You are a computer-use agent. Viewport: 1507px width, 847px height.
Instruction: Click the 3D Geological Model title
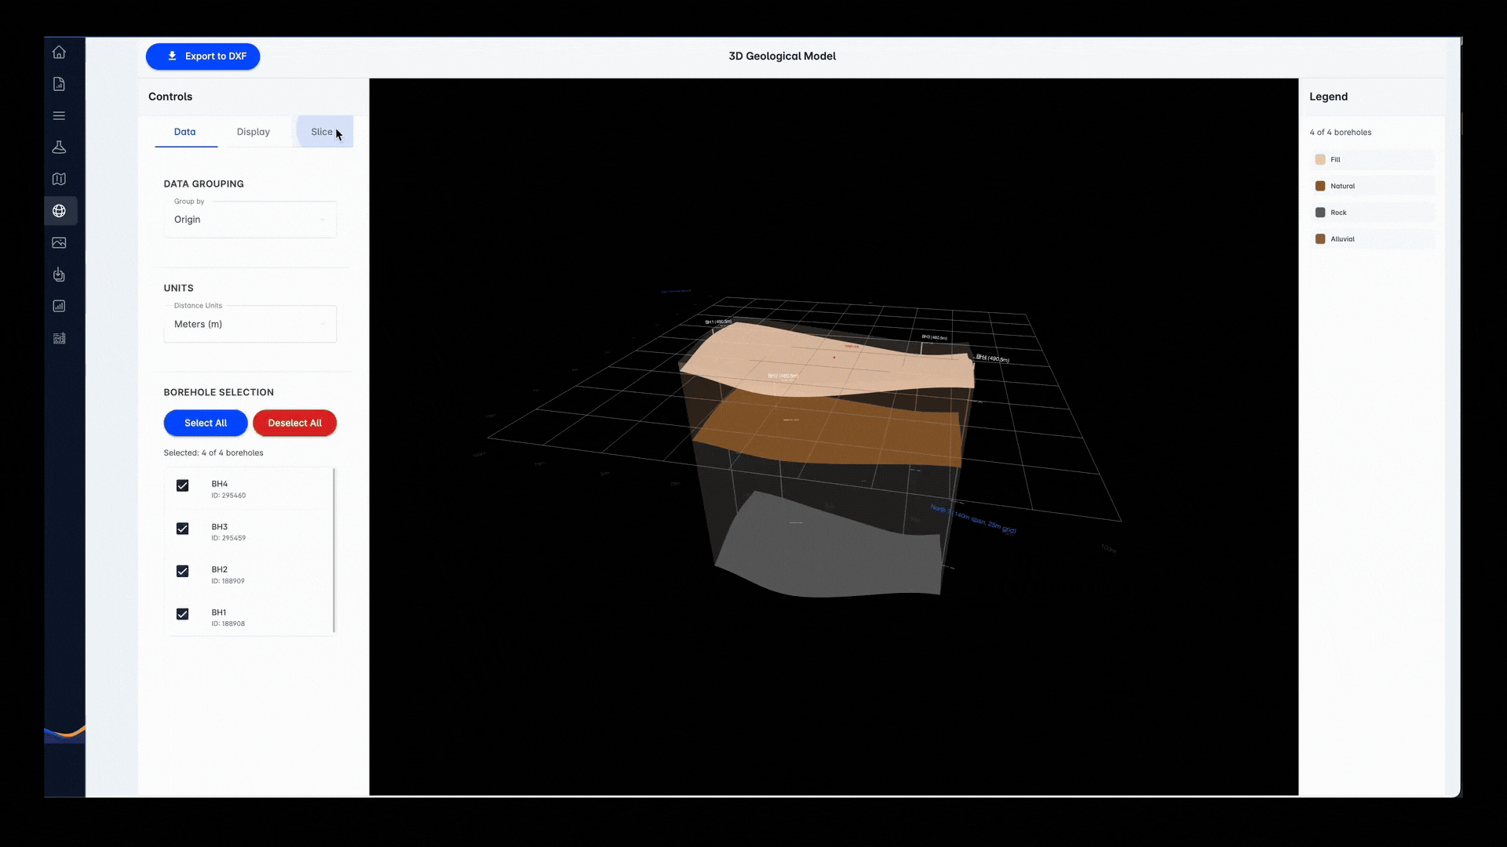(x=782, y=56)
